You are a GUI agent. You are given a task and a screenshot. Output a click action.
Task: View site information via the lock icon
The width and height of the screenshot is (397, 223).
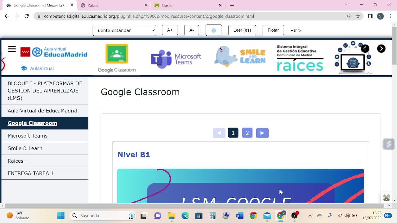pos(39,16)
